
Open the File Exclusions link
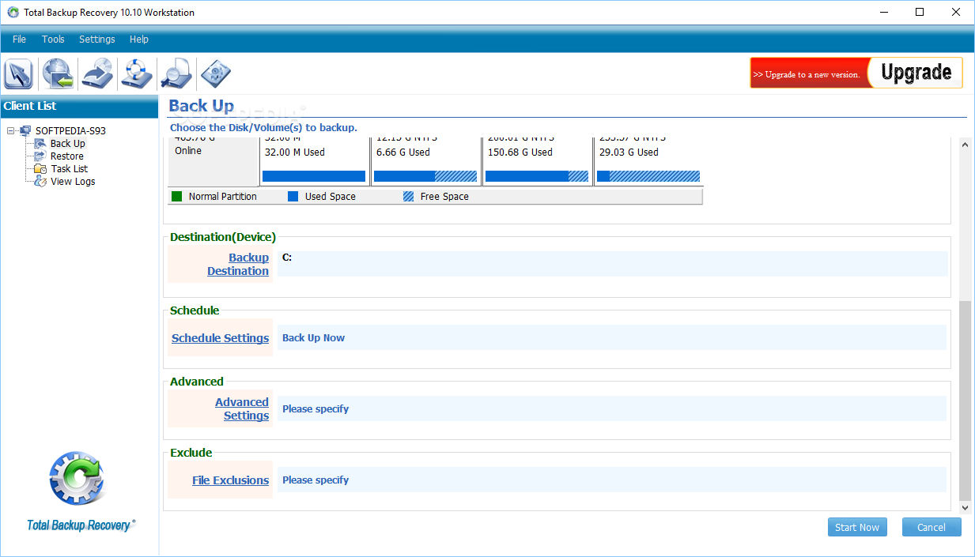point(231,480)
